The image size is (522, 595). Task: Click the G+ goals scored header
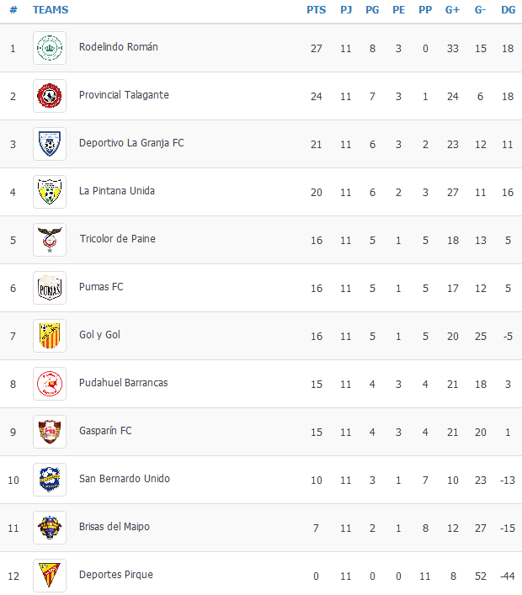(x=452, y=10)
